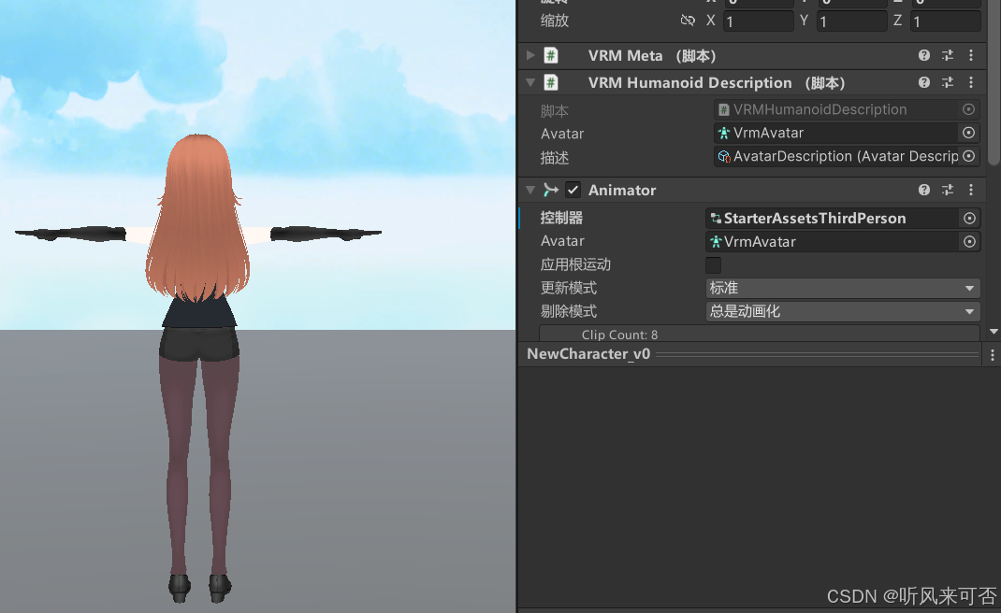Click help on VRM Humanoid Description
1001x613 pixels.
pyautogui.click(x=923, y=82)
